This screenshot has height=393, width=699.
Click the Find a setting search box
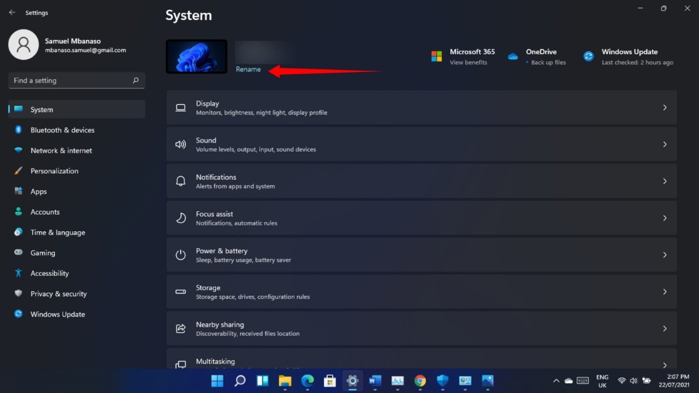click(76, 80)
